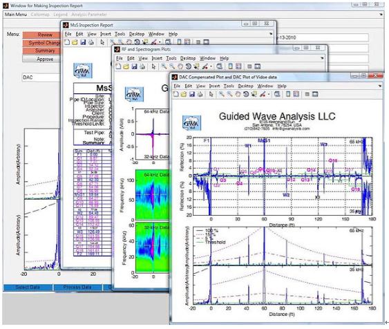389x329 pixels.
Task: Select Edit Plot arrow in DAC Compensated Plot window
Action: click(x=211, y=94)
